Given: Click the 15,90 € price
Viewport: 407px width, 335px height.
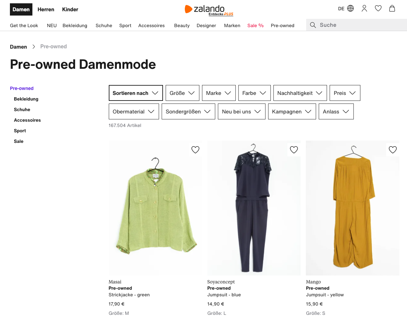Looking at the screenshot, I should click(314, 304).
